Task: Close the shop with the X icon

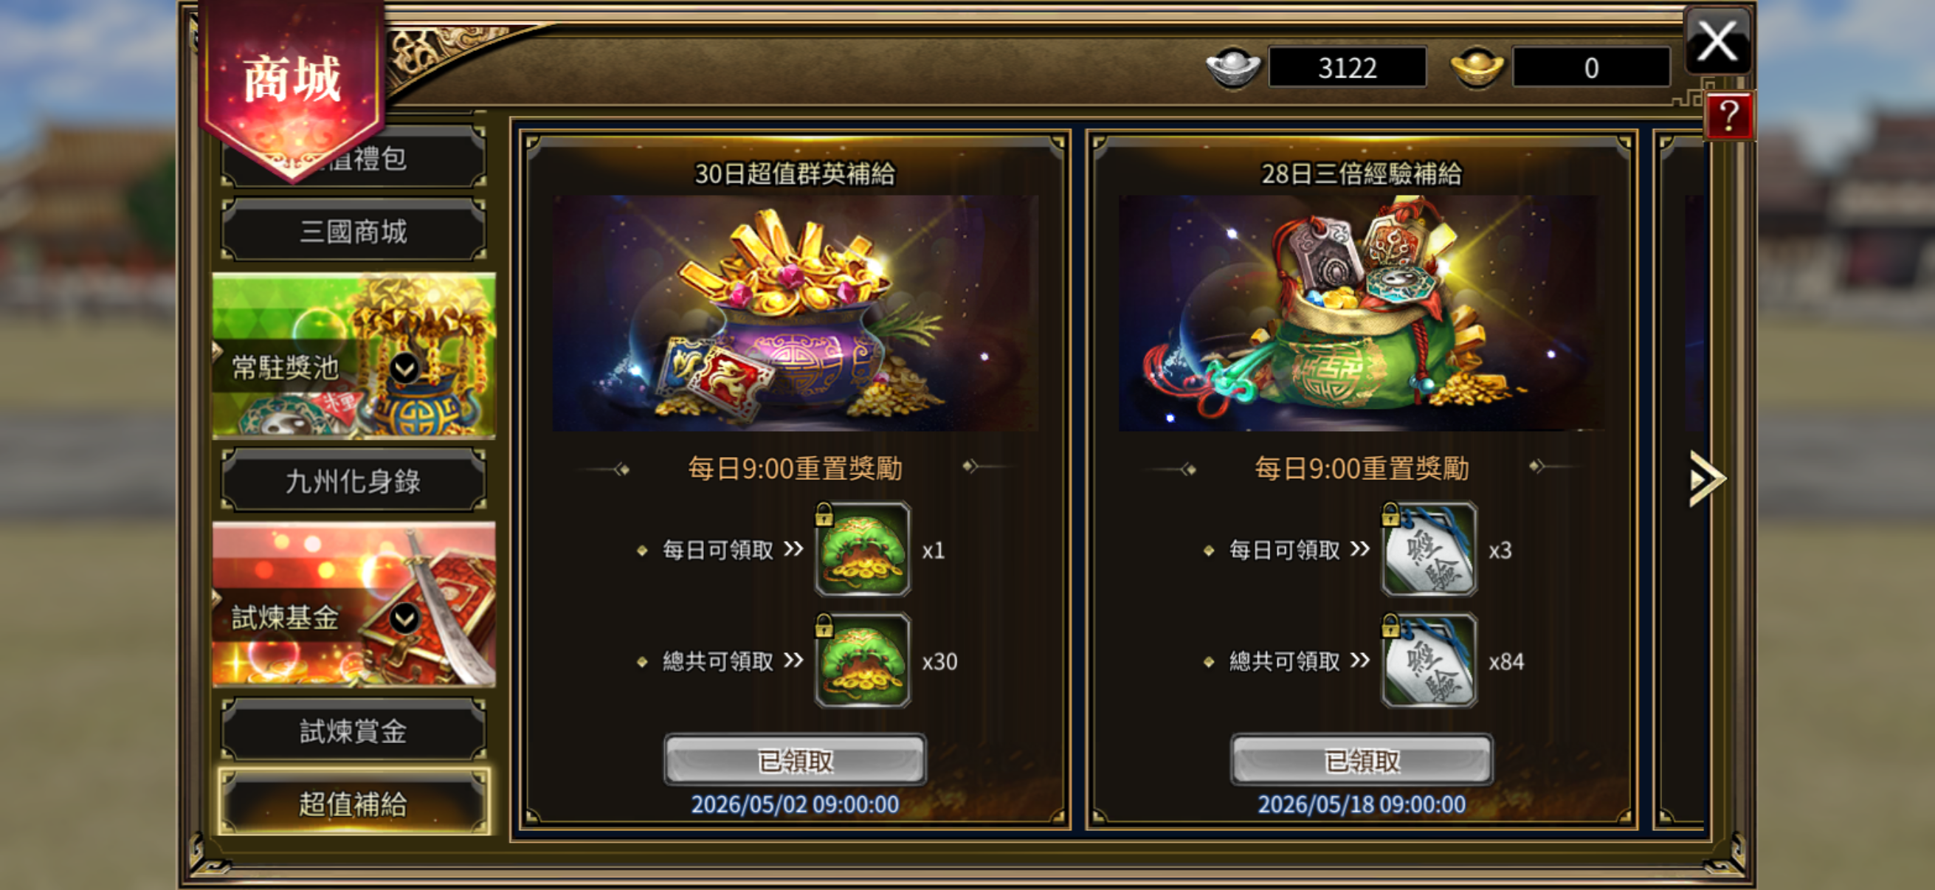Action: point(1717,41)
